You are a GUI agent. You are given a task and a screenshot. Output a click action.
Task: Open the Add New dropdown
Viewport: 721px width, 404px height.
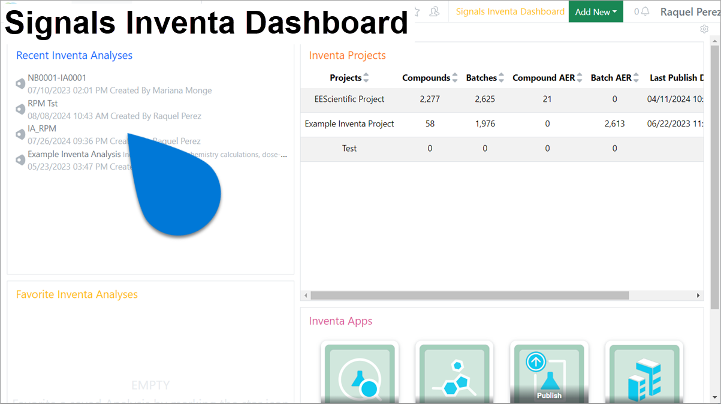pos(596,11)
